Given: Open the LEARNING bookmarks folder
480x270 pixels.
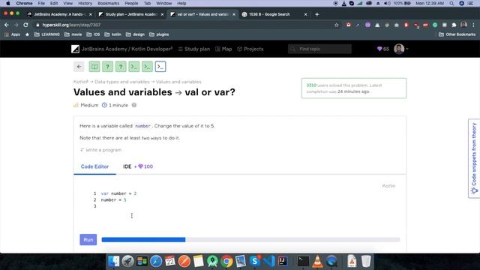Looking at the screenshot, I should tap(47, 34).
